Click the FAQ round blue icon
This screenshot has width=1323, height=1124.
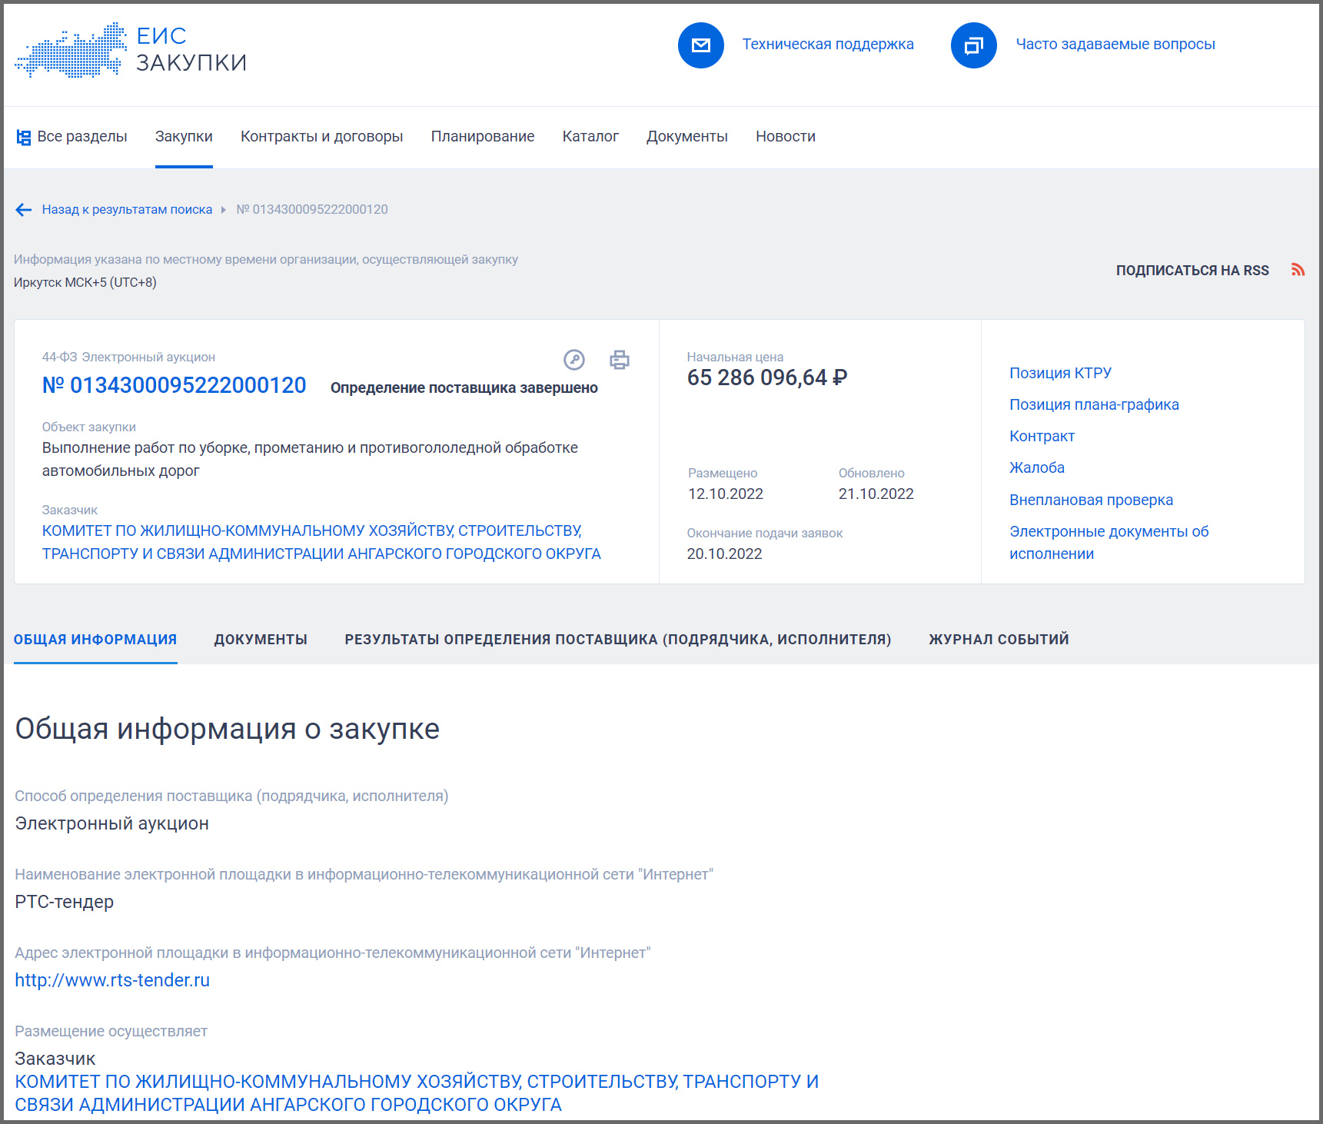[973, 45]
